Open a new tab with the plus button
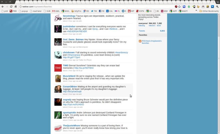The image size is (220, 134). (x=218, y=2)
